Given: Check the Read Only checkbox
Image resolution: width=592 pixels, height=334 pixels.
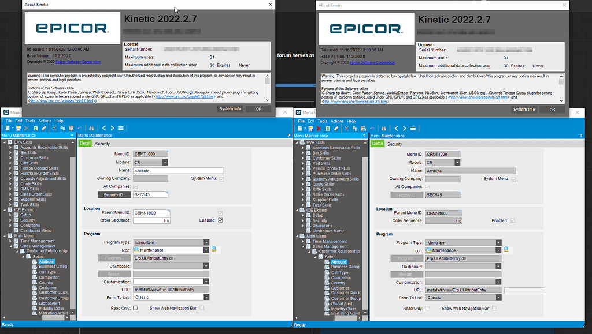Looking at the screenshot, I should [x=136, y=307].
